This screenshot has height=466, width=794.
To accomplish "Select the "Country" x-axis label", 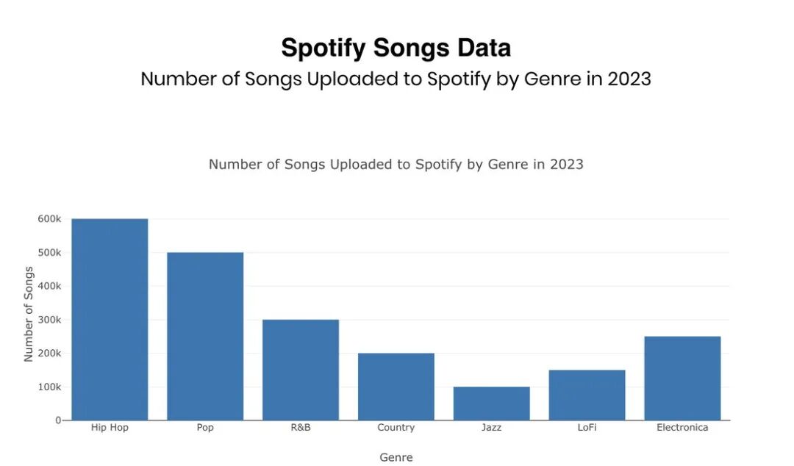I will [x=396, y=428].
